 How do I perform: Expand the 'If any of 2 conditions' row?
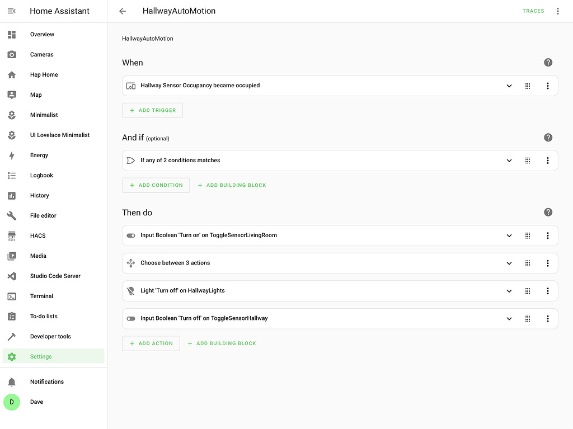(x=509, y=161)
